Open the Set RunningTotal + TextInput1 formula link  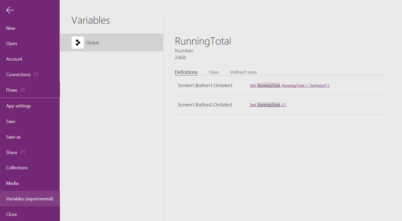click(x=290, y=86)
